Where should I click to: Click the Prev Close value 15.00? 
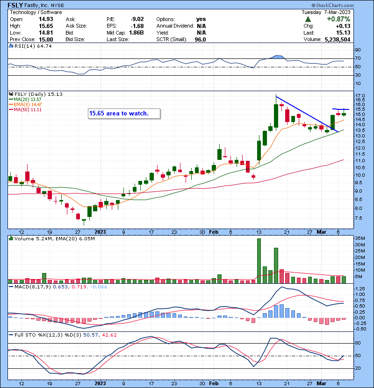tap(46, 40)
